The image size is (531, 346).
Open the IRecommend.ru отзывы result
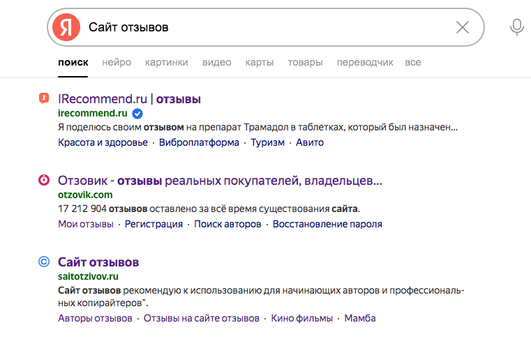(130, 99)
